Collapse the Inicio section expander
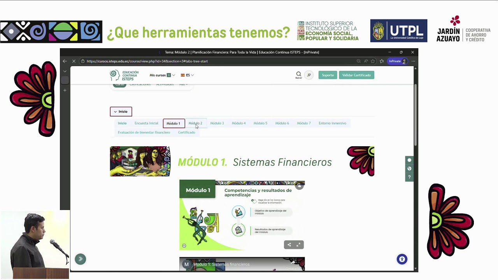The width and height of the screenshot is (498, 280). coord(121,112)
